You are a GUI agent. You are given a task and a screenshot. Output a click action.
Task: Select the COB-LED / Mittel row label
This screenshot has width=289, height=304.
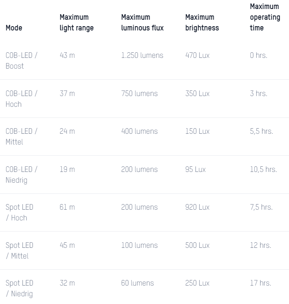21,137
